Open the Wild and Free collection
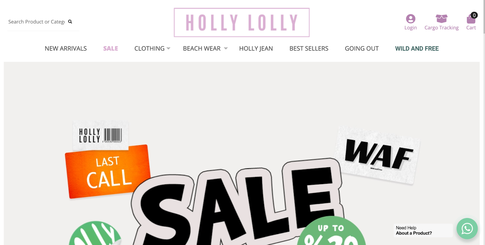 [417, 49]
